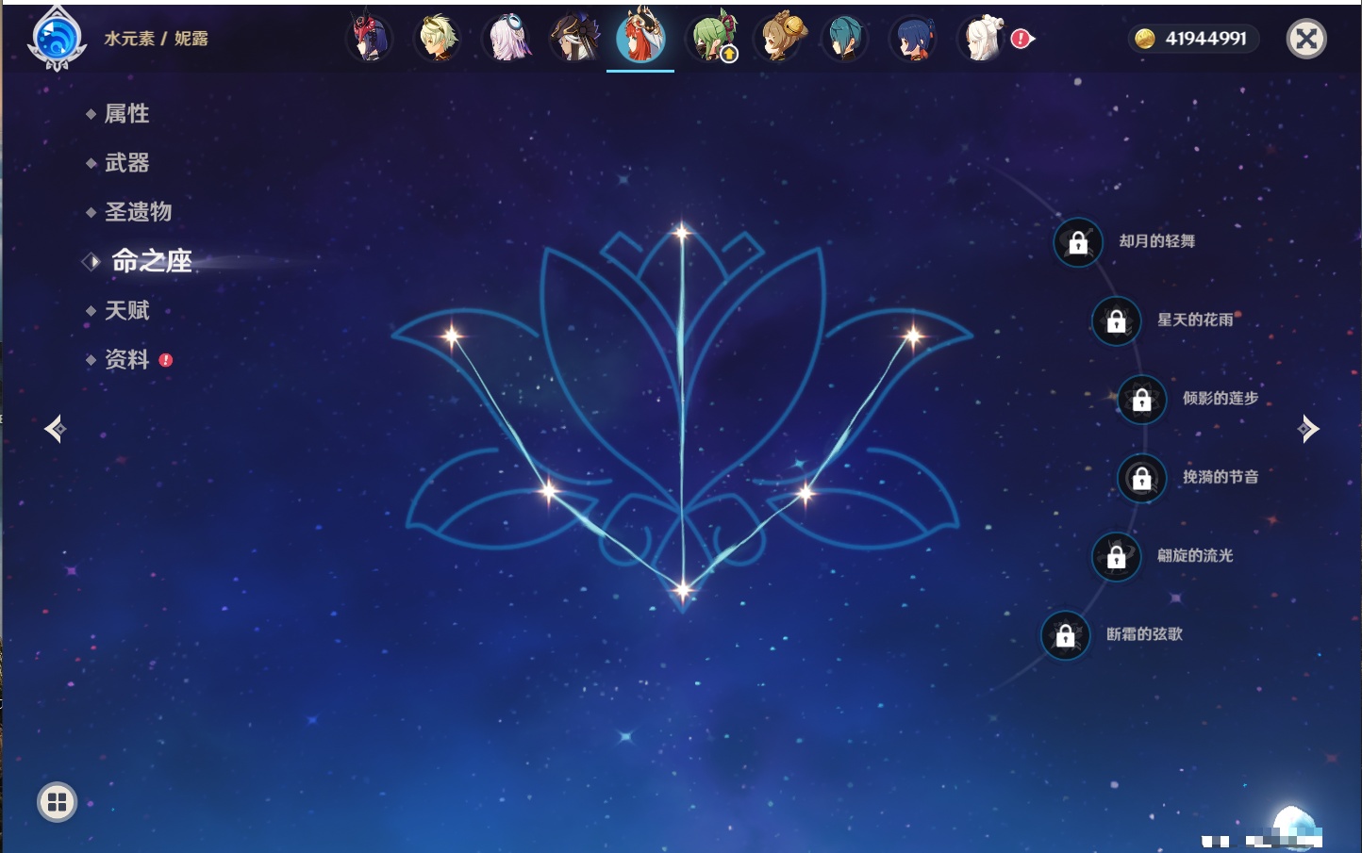Image resolution: width=1362 pixels, height=853 pixels.
Task: Click the 星天的花雨 constellation name
Action: click(1195, 320)
